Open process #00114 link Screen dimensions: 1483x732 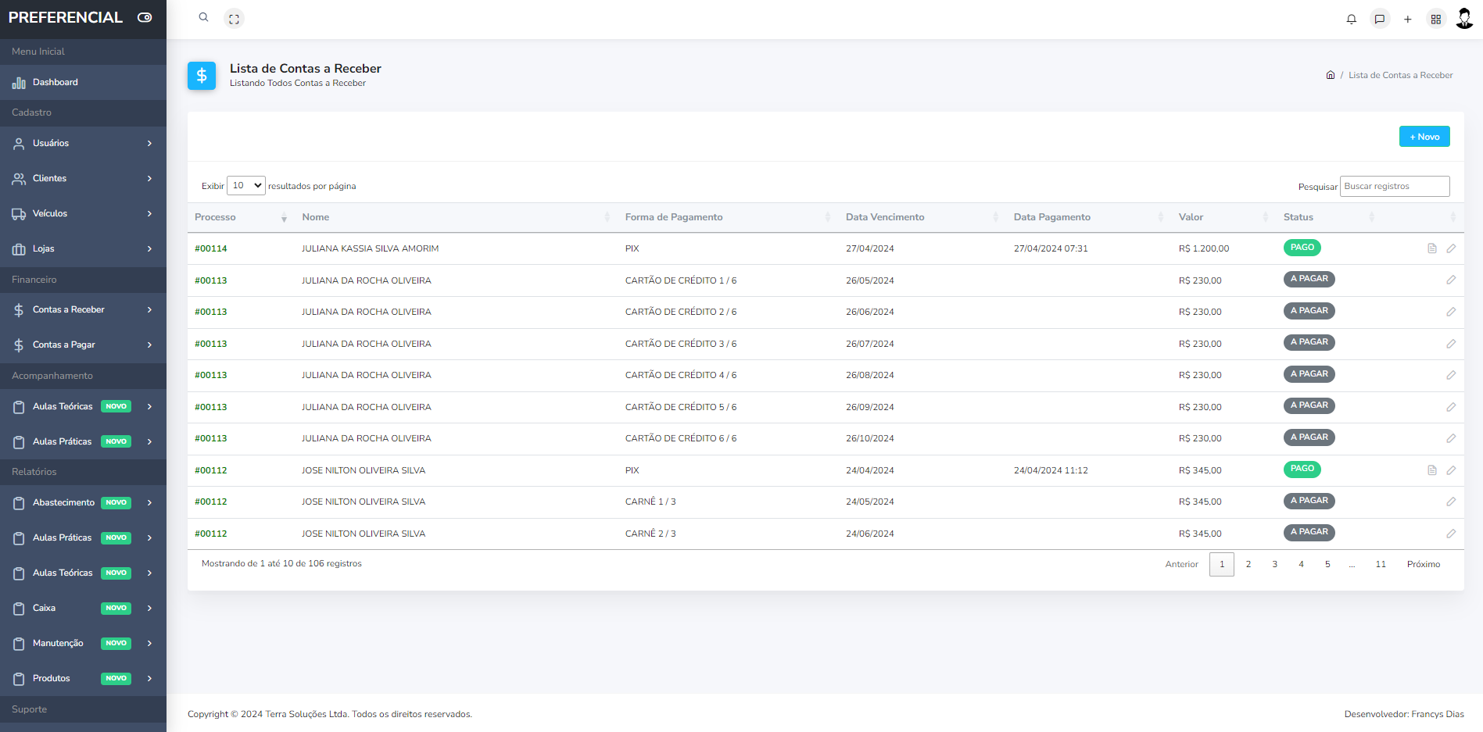[x=211, y=248]
